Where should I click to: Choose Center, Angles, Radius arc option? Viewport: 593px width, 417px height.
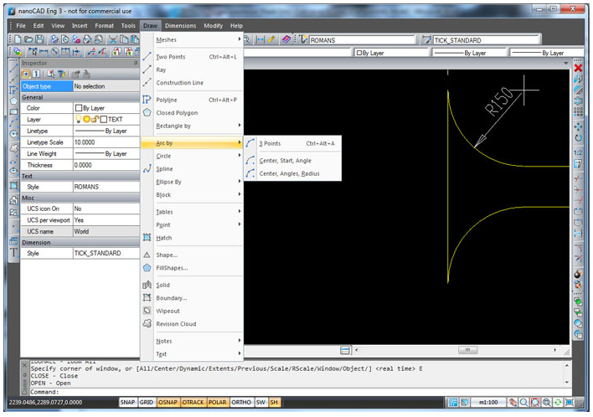[x=292, y=173]
